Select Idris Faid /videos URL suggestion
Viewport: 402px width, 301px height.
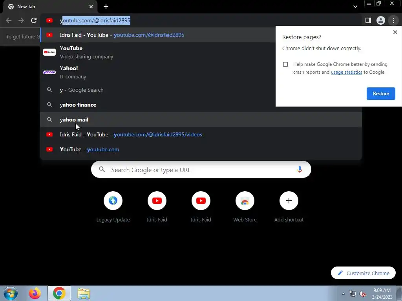[201, 134]
